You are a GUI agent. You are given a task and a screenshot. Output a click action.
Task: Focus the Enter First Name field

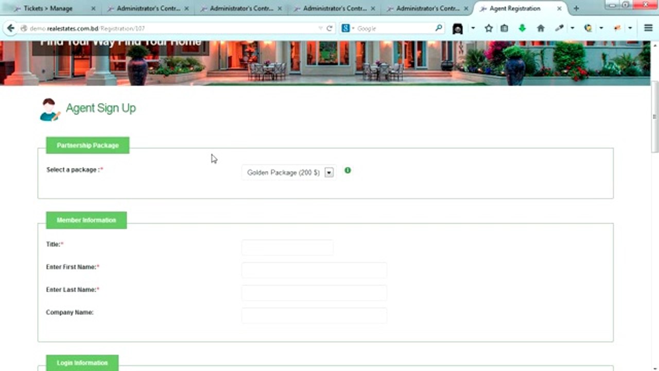click(314, 270)
